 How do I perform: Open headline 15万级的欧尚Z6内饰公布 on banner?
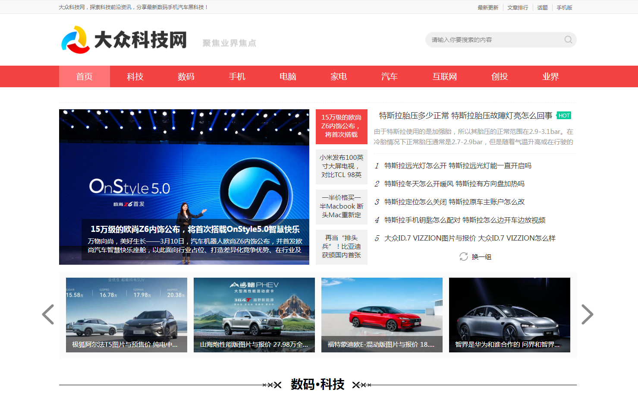[x=195, y=229]
